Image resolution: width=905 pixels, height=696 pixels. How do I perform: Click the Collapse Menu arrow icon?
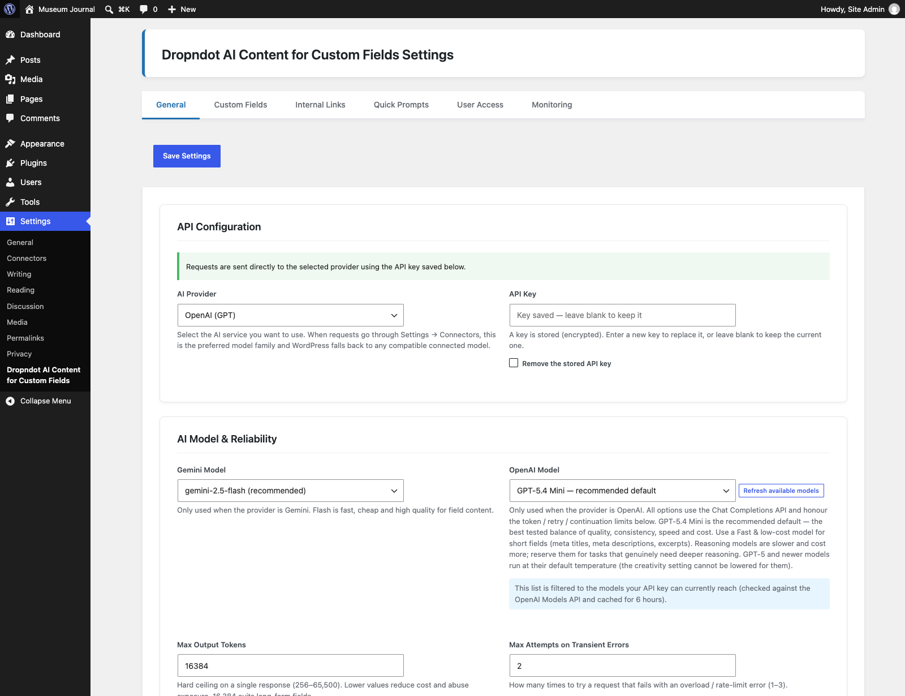[x=10, y=401]
